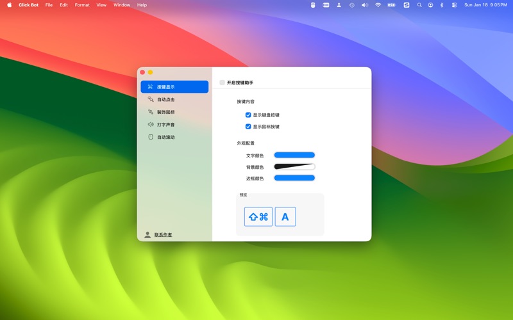Open the 打字声音 speaker icon
The height and width of the screenshot is (320, 513).
coord(151,125)
